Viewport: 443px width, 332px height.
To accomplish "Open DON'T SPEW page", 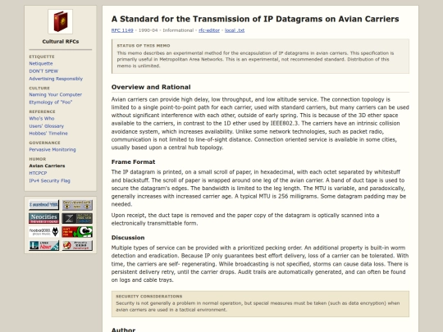I will pyautogui.click(x=43, y=71).
